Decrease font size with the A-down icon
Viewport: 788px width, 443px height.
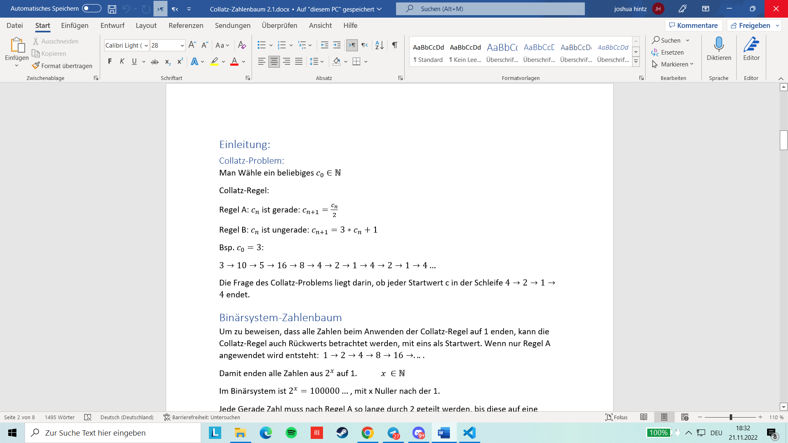(205, 45)
